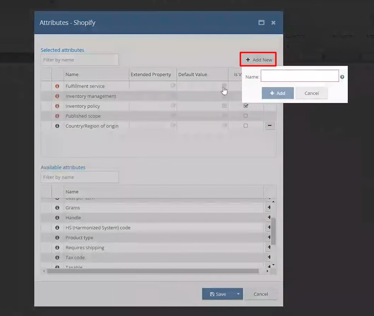The image size is (374, 316).
Task: Click available attributes horizontal scrollbar
Action: [x=153, y=271]
